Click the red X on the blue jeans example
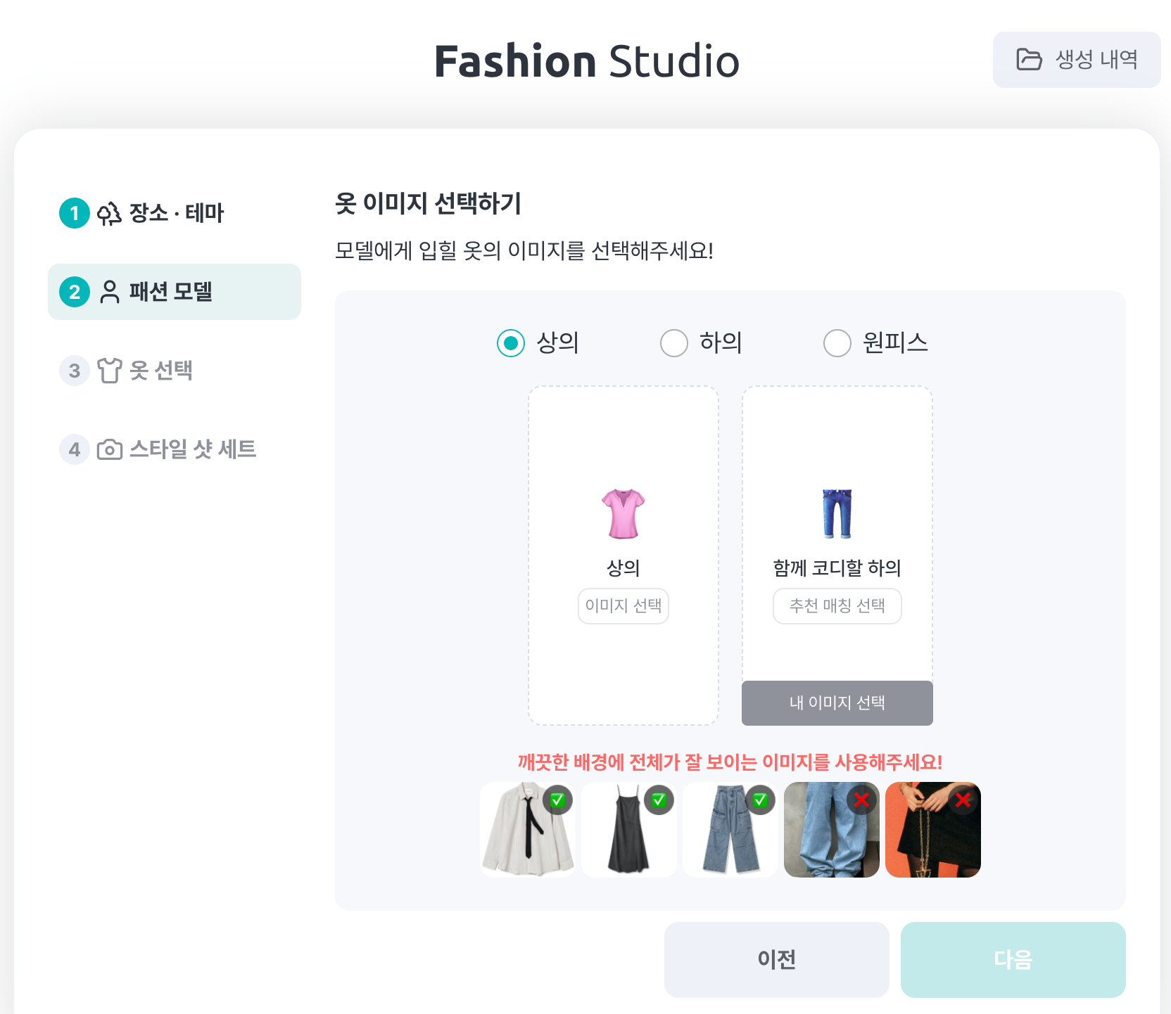This screenshot has height=1014, width=1171. (862, 800)
